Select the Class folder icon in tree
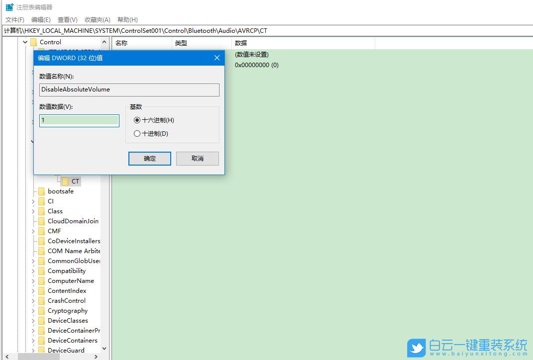 [42, 211]
